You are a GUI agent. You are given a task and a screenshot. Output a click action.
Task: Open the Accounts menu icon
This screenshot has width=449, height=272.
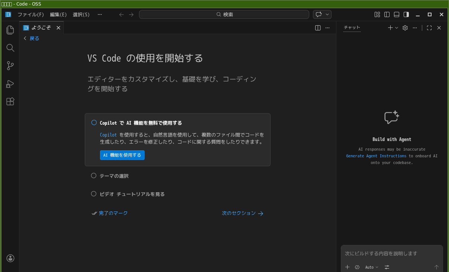pos(10,258)
